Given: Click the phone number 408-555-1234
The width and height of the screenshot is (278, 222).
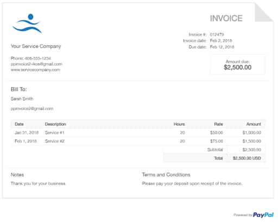Looking at the screenshot, I should pyautogui.click(x=37, y=58).
